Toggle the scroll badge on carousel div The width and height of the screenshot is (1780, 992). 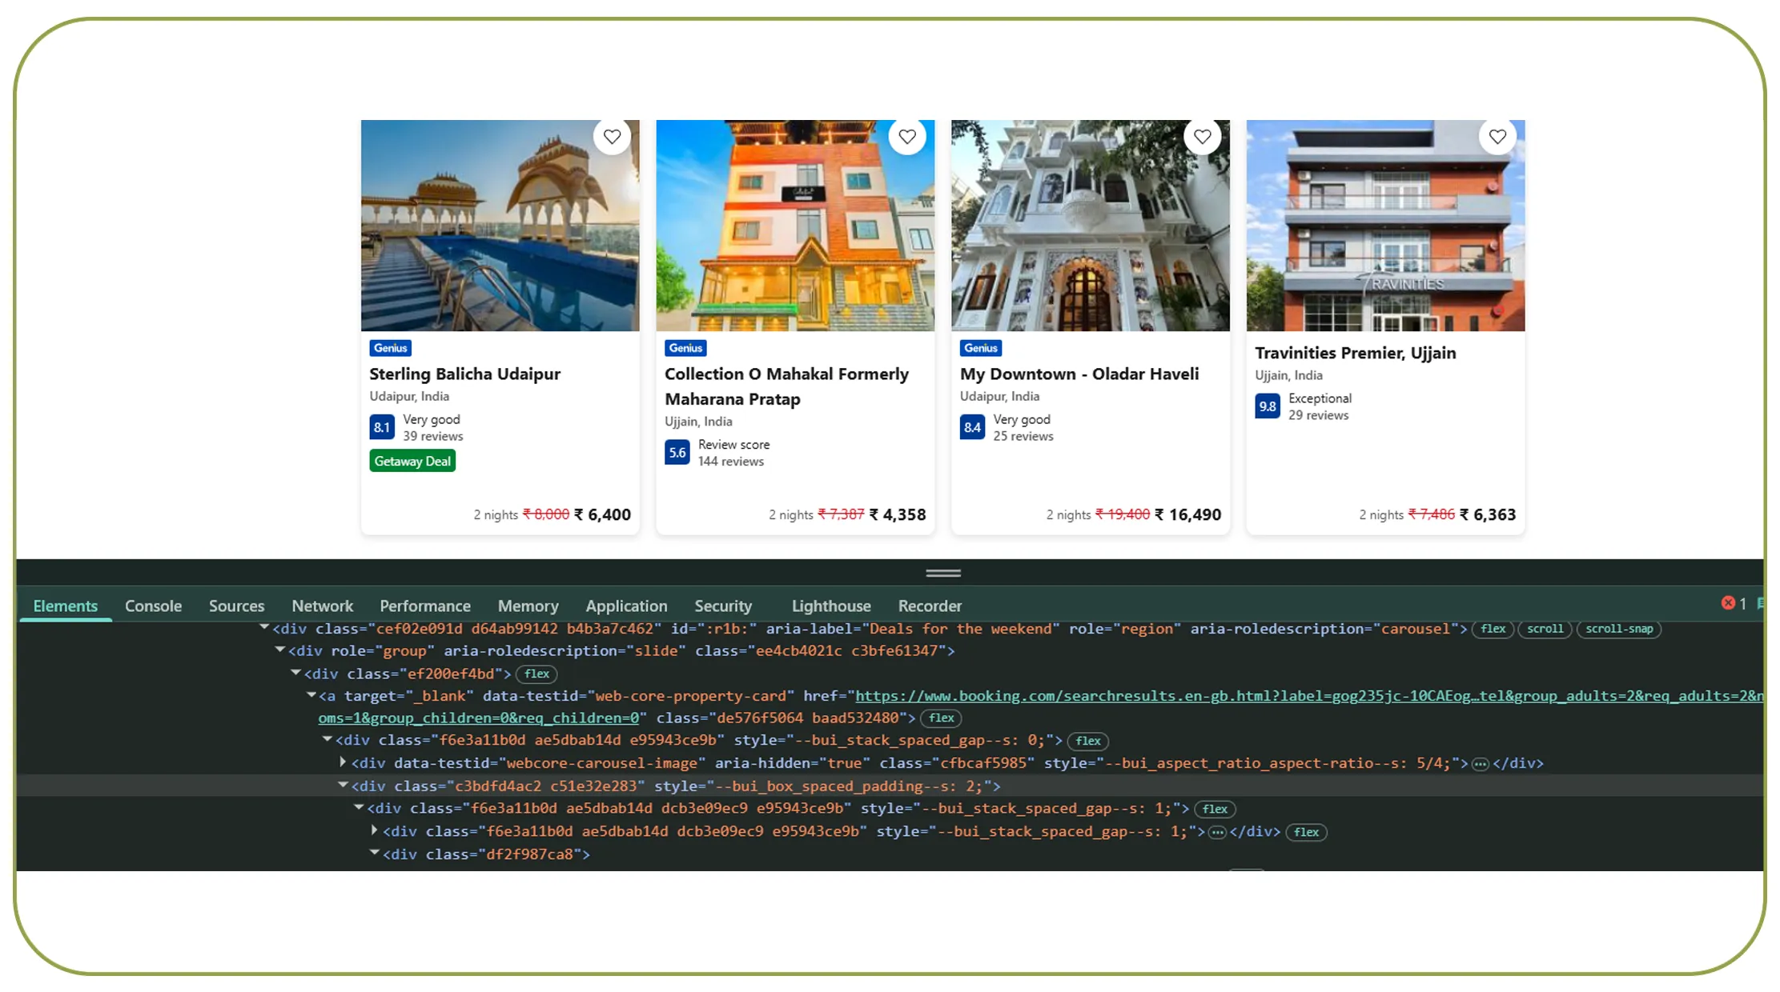point(1545,629)
